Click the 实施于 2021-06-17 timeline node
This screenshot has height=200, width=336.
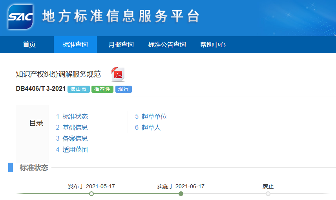[x=181, y=194]
